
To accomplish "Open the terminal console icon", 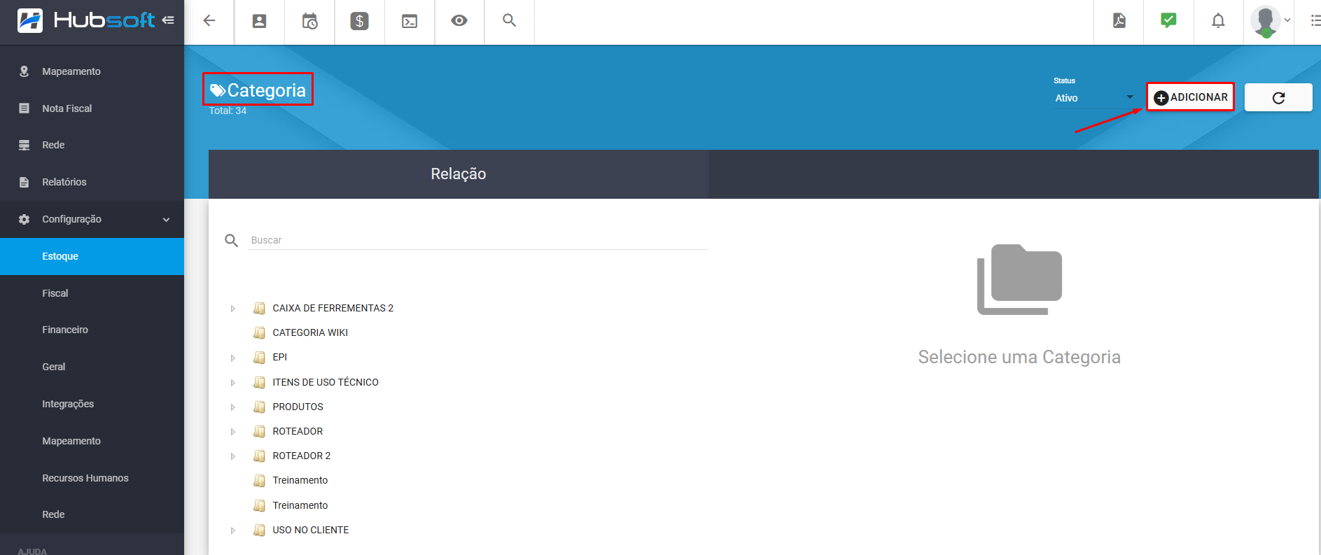I will (x=410, y=21).
